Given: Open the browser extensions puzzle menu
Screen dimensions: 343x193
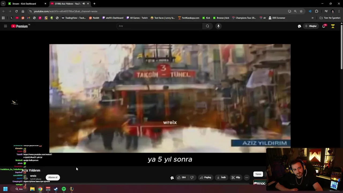Looking at the screenshot, I should click(x=316, y=11).
